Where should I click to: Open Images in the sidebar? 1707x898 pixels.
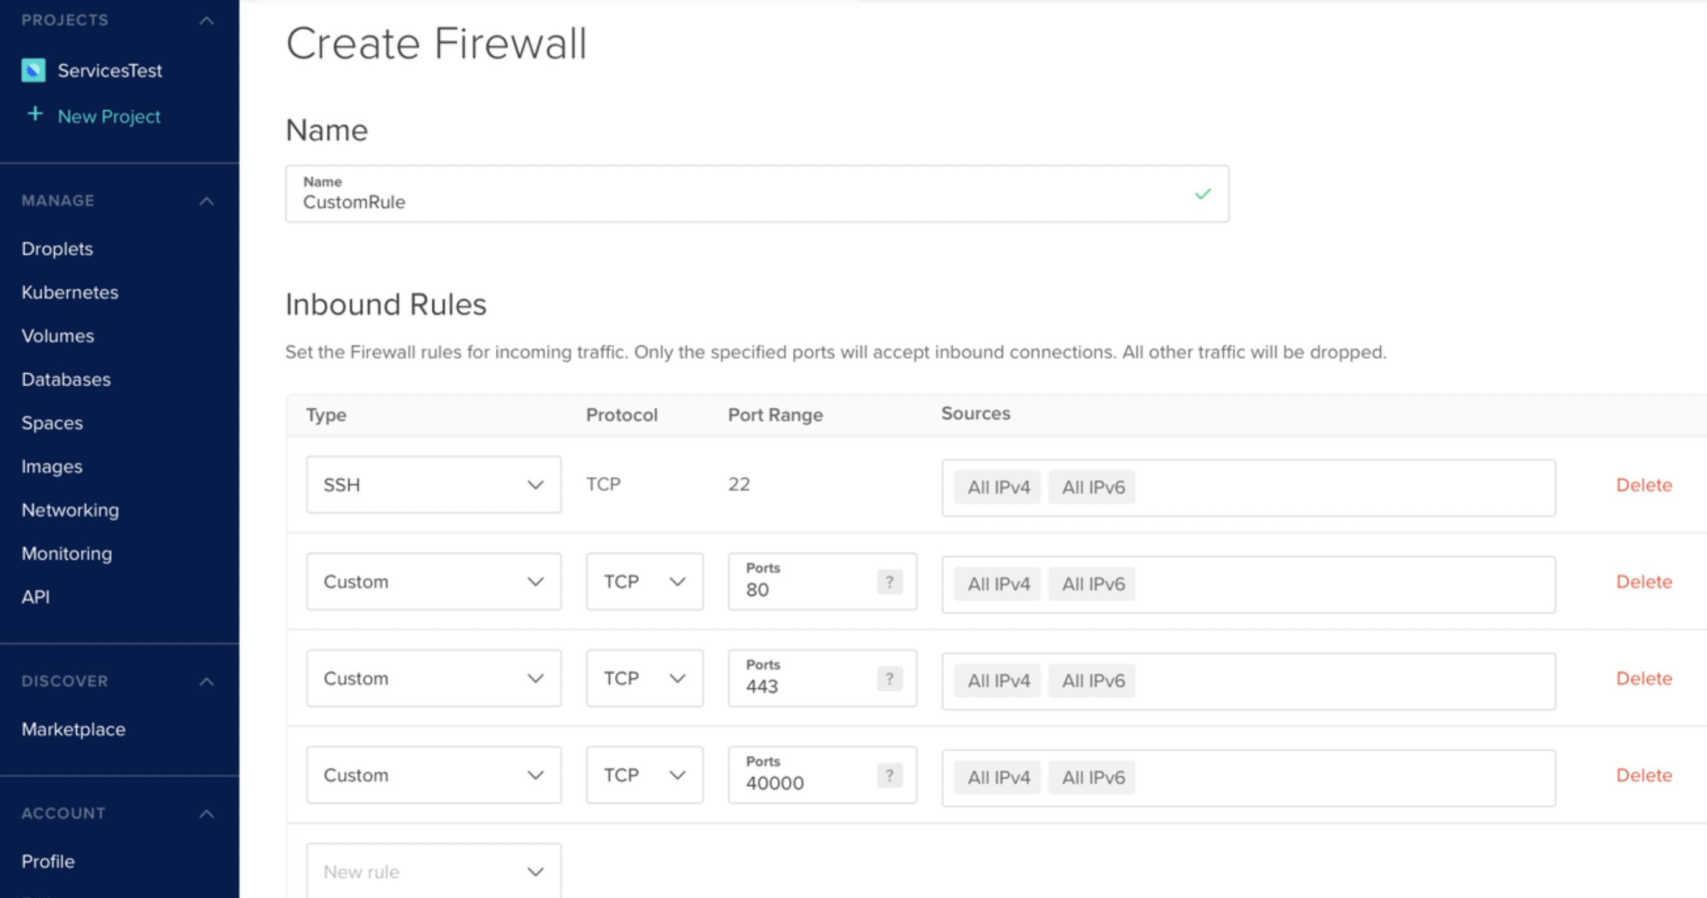52,466
